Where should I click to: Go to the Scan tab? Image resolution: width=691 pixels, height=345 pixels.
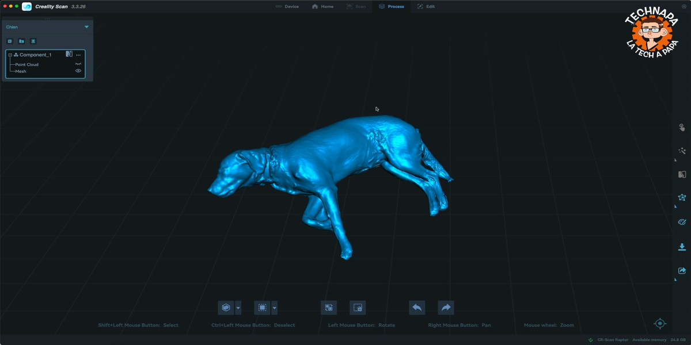(x=356, y=6)
